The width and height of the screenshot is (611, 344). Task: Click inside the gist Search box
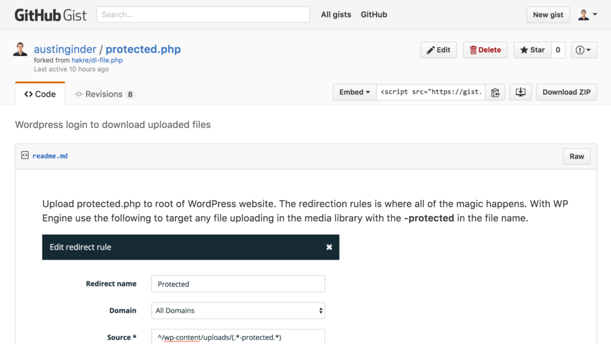(203, 14)
